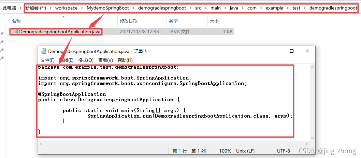
Task: Expand the chevron after src in the breadcrumb
Action: coord(206,8)
